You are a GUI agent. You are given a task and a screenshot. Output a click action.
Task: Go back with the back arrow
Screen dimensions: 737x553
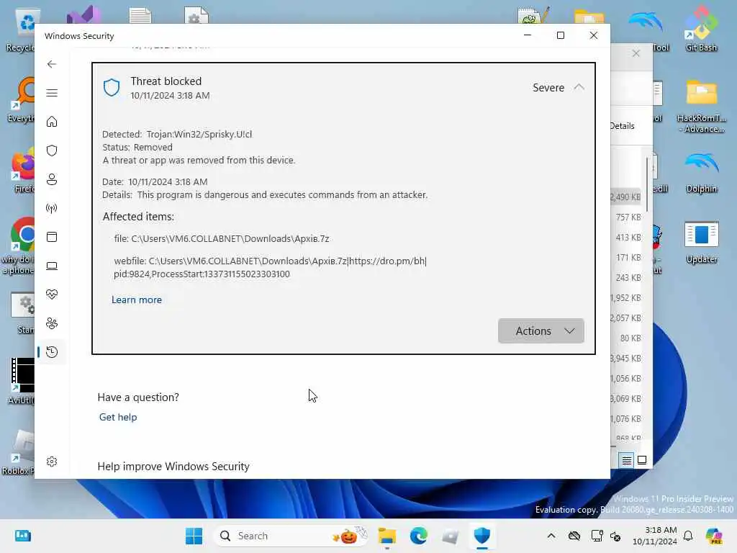pyautogui.click(x=52, y=64)
